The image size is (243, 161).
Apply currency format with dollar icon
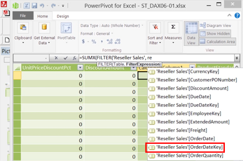[83, 41]
